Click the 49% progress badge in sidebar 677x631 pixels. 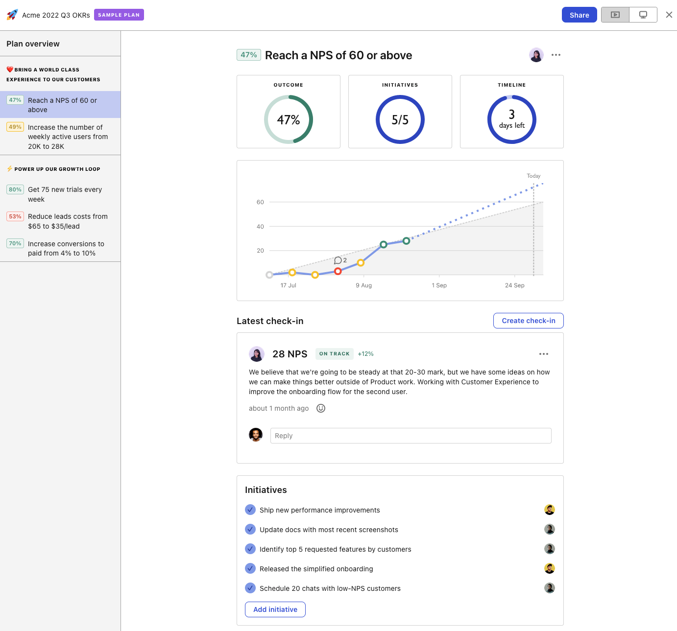coord(15,127)
